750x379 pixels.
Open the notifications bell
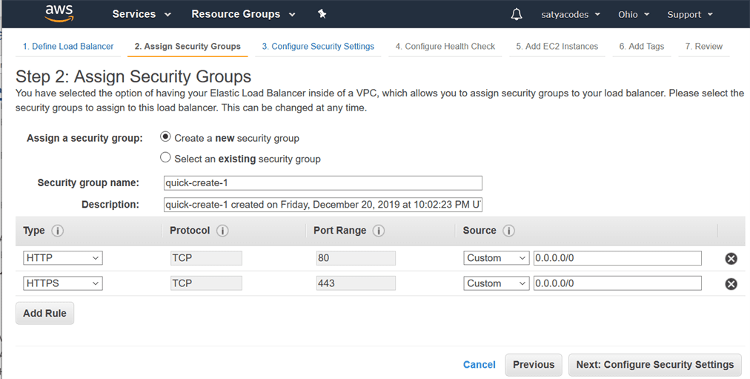click(517, 14)
